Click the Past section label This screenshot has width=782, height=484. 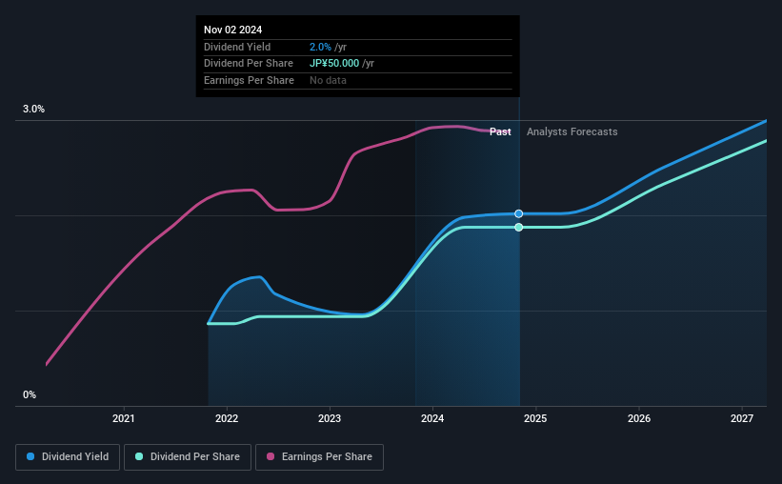500,131
